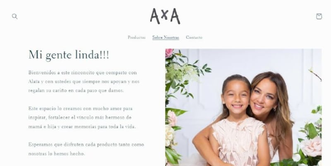Click the white flowers at photo's lower left
Screen dimensions: 331x166
tap(170, 135)
